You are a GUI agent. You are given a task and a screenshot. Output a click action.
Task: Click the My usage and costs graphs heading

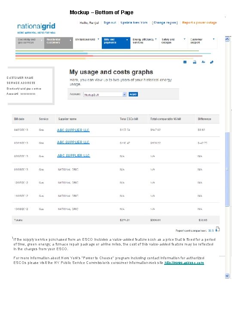click(x=111, y=72)
